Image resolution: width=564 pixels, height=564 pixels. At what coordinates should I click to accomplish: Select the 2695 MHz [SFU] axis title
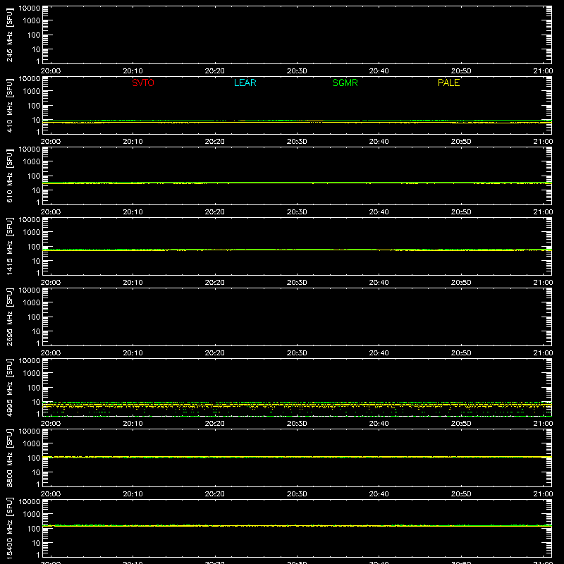pos(9,317)
